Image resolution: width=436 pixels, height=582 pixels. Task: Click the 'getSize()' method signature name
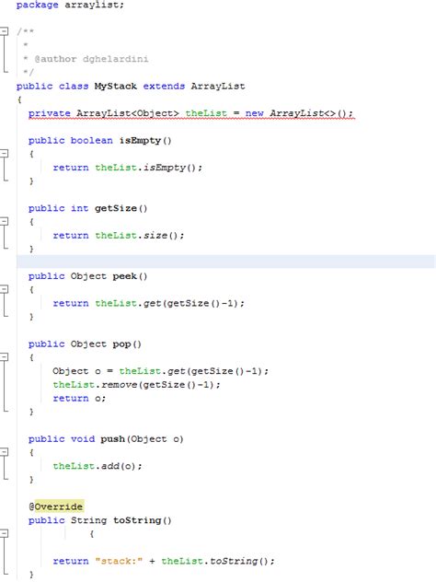(x=120, y=208)
